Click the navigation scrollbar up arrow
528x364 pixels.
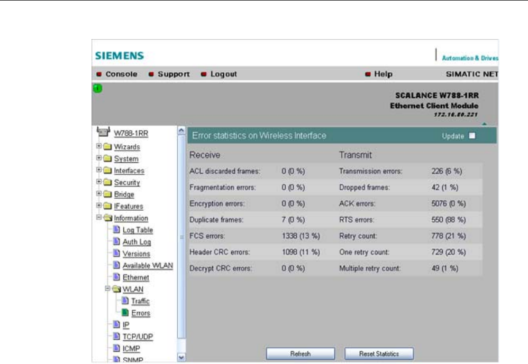(181, 130)
